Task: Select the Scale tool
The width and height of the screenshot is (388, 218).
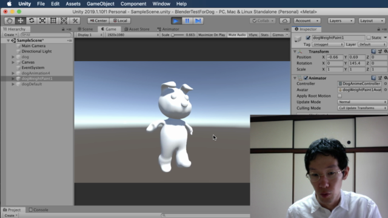Action: pyautogui.click(x=42, y=21)
